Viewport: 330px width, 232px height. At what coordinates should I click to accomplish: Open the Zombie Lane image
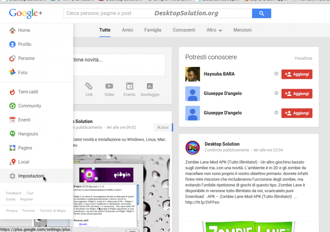[249, 227]
